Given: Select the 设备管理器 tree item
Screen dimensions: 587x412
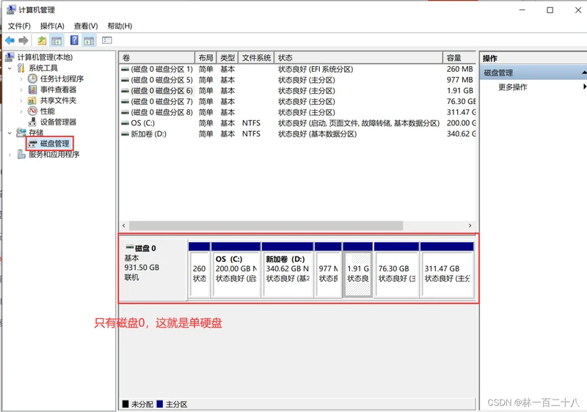Looking at the screenshot, I should pos(59,122).
